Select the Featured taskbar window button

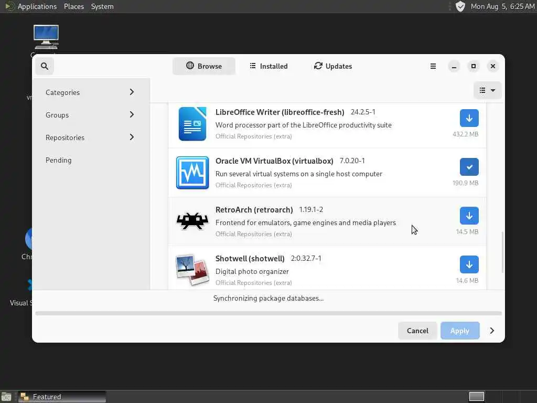tap(62, 397)
